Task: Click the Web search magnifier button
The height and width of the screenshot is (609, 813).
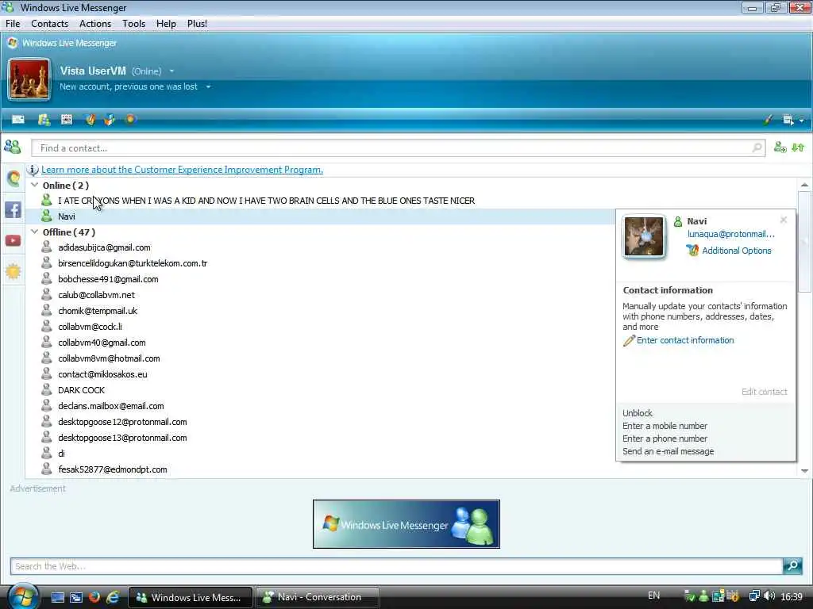Action: click(792, 565)
